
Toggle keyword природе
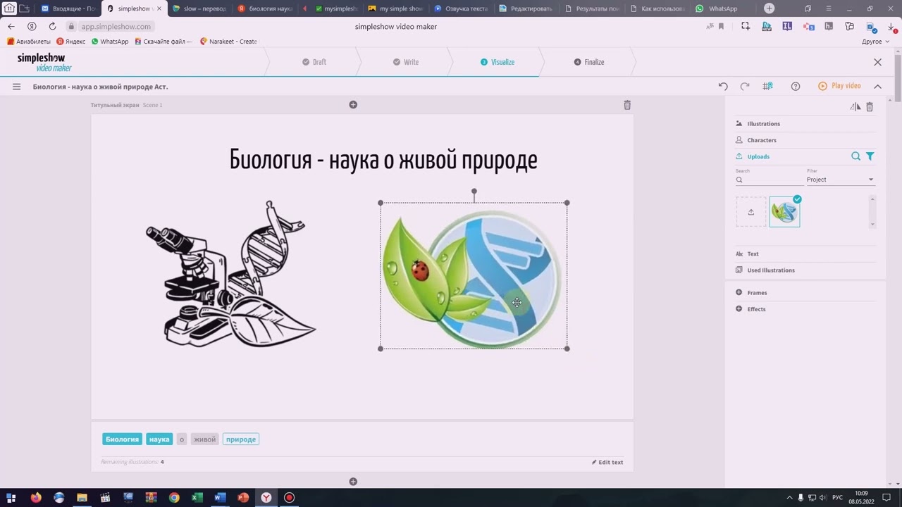click(x=241, y=439)
